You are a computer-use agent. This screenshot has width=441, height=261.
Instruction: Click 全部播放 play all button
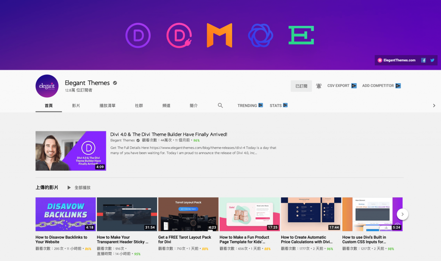click(79, 188)
